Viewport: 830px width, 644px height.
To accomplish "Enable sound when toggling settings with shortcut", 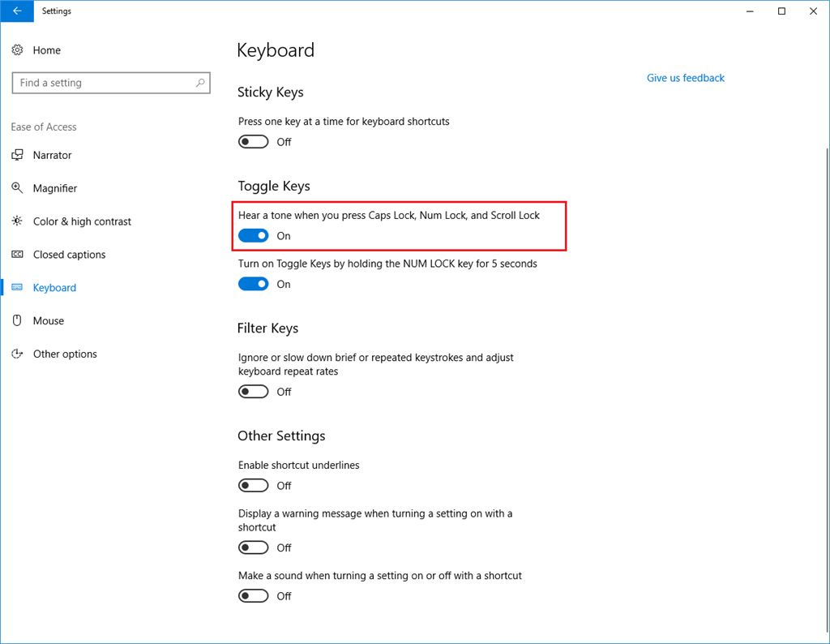I will pyautogui.click(x=253, y=596).
